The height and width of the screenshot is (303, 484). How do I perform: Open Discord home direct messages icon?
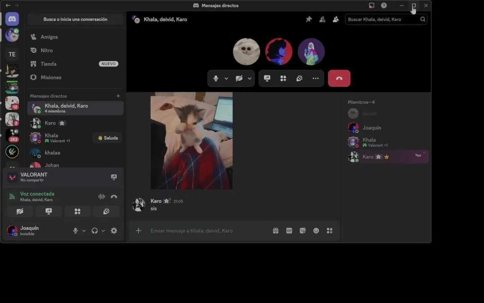(12, 19)
